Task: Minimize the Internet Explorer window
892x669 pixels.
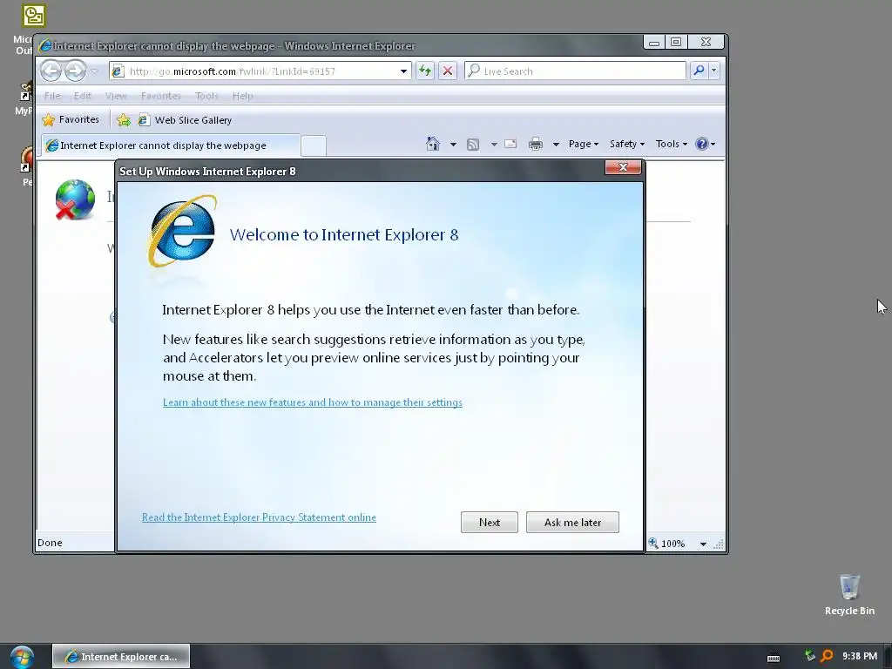Action: [x=654, y=42]
